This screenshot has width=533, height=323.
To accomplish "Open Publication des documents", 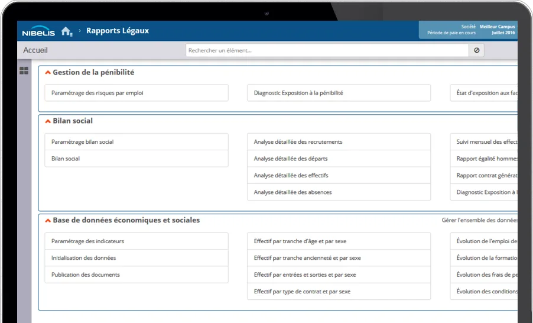I will pyautogui.click(x=136, y=274).
